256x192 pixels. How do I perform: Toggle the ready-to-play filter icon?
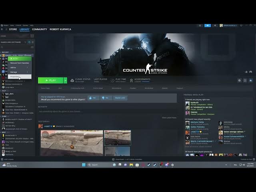33,42
